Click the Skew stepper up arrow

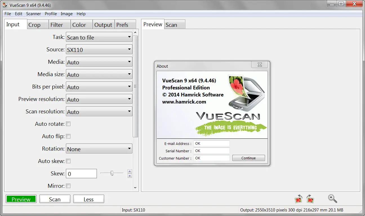pos(130,171)
